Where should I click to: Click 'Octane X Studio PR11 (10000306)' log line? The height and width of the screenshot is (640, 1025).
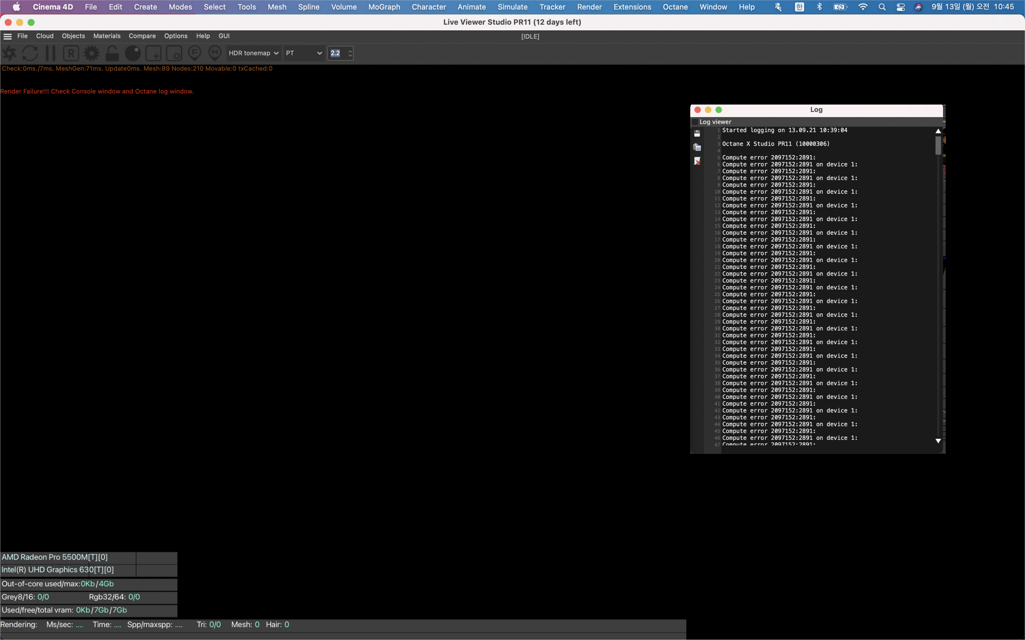(775, 144)
